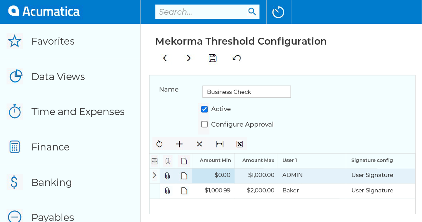
Task: Check the row selector header in the grid
Action: [154, 160]
